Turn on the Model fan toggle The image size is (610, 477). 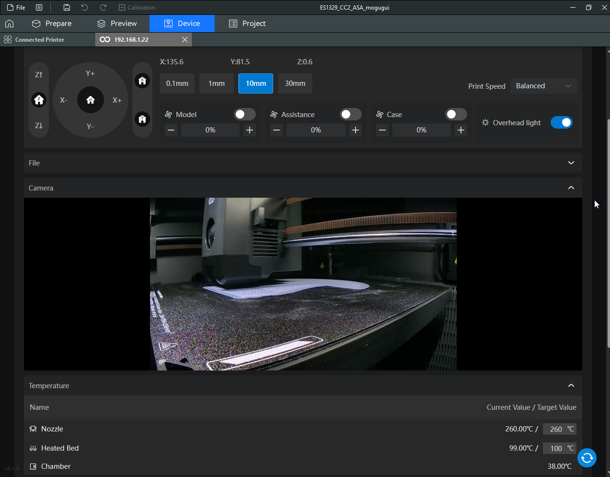tap(244, 114)
